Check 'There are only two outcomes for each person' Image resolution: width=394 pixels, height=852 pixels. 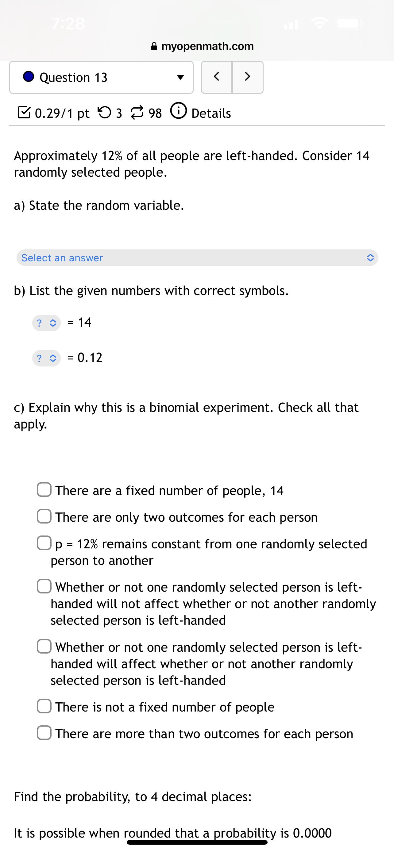pos(44,516)
